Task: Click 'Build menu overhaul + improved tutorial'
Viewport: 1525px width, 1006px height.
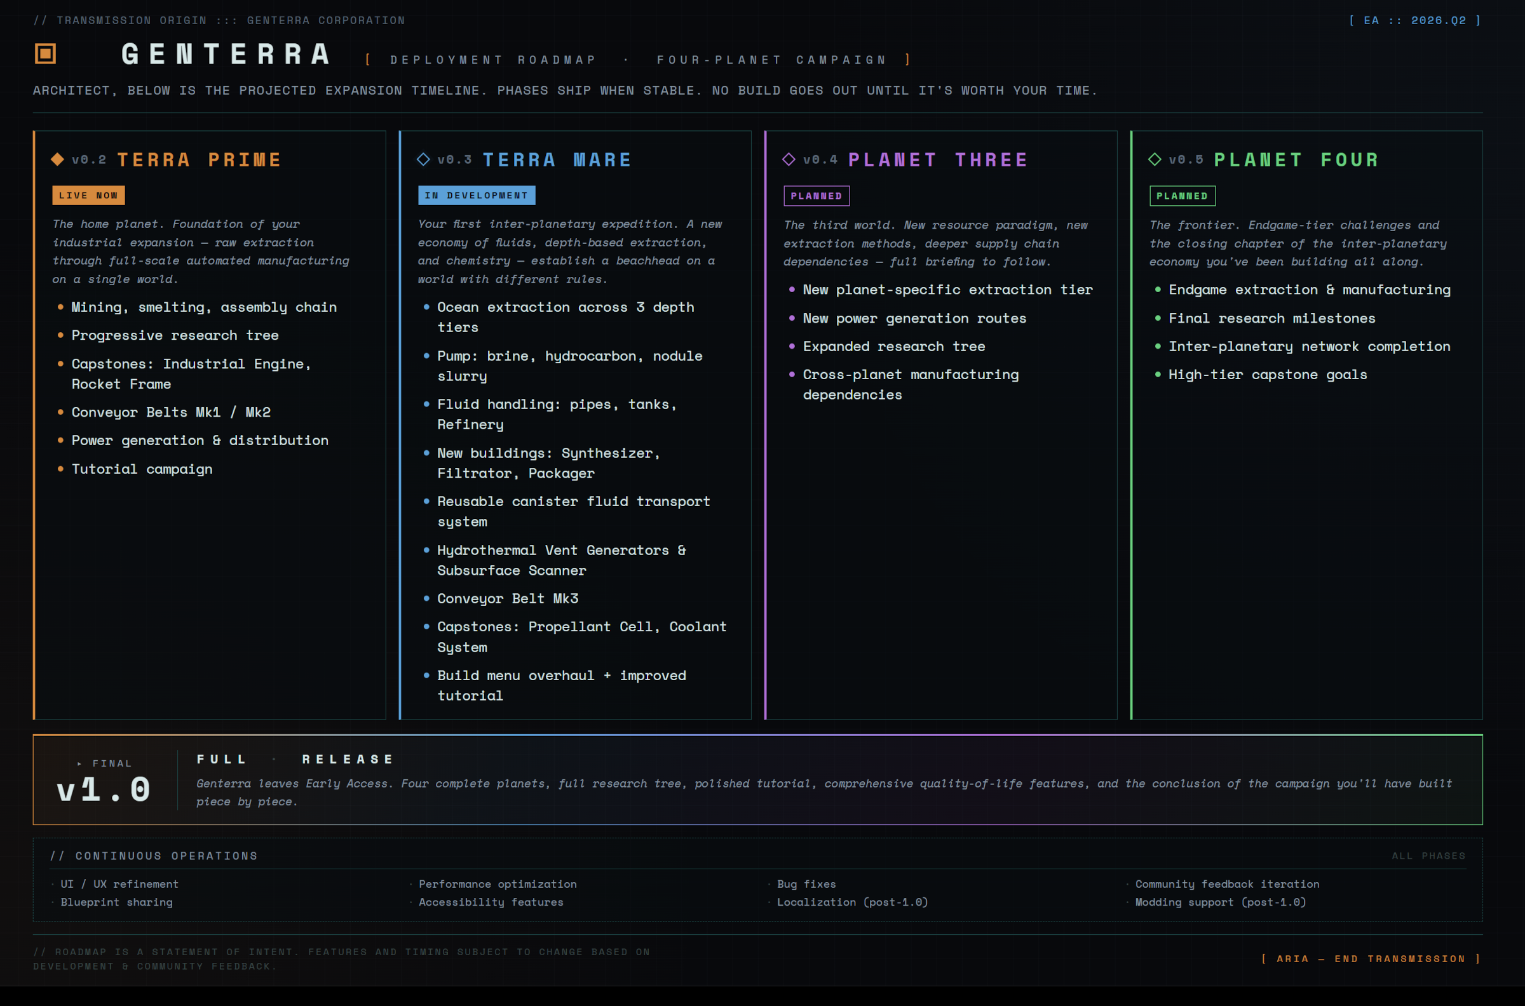Action: (x=562, y=685)
